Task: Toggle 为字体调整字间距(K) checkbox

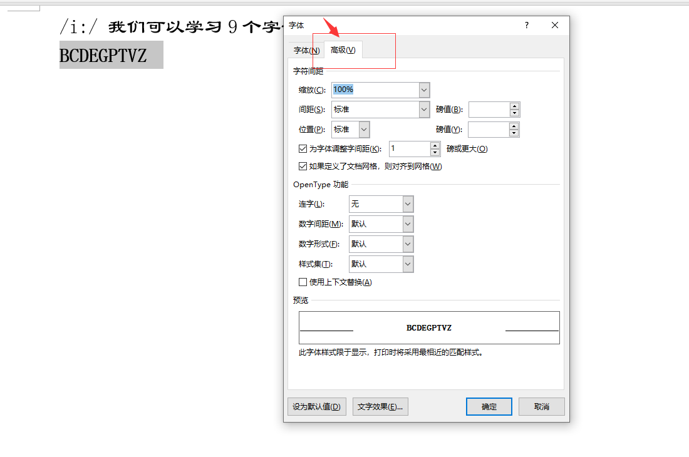Action: [x=303, y=149]
